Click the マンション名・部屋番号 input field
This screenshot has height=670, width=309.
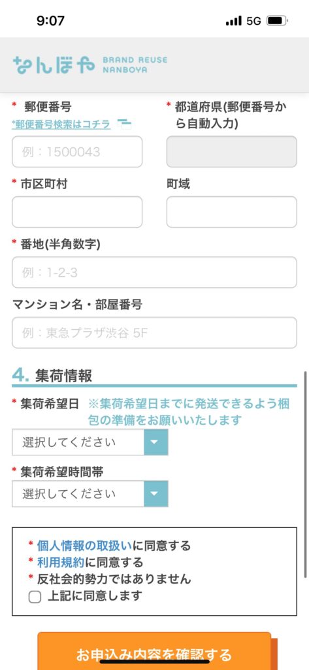click(x=154, y=332)
